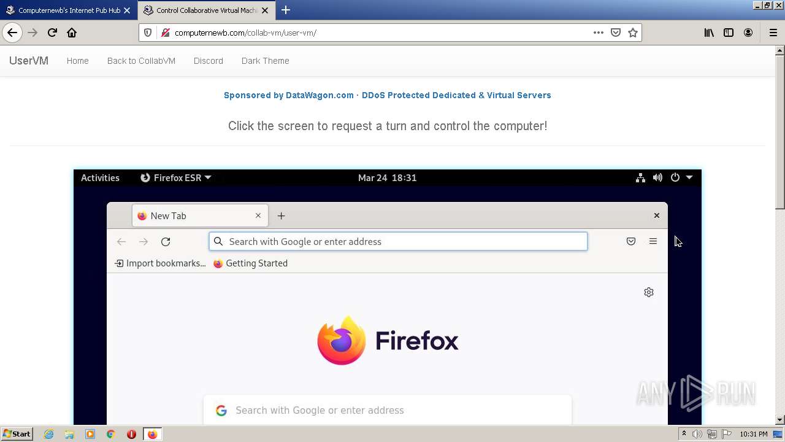This screenshot has height=442, width=785.
Task: Go Back to CollabVM
Action: click(x=141, y=61)
